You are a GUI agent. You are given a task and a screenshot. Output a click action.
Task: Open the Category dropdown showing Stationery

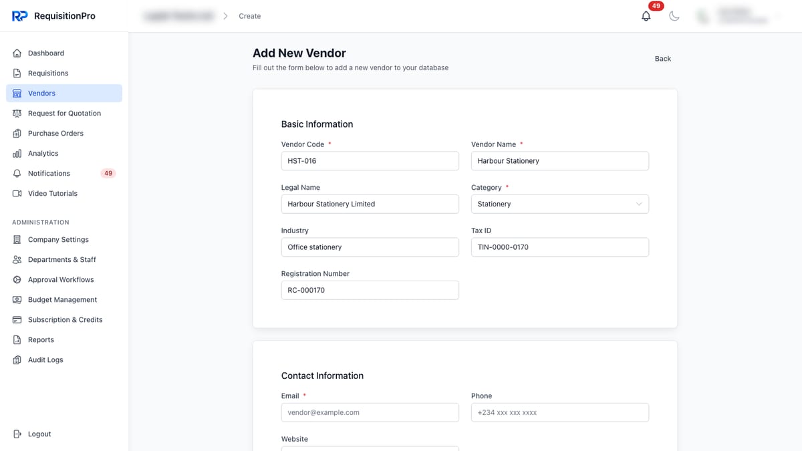560,204
